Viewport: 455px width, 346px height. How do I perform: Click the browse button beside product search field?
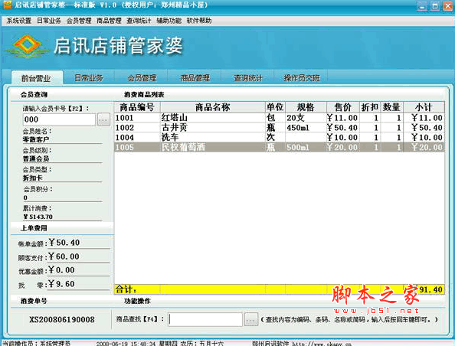pyautogui.click(x=251, y=320)
